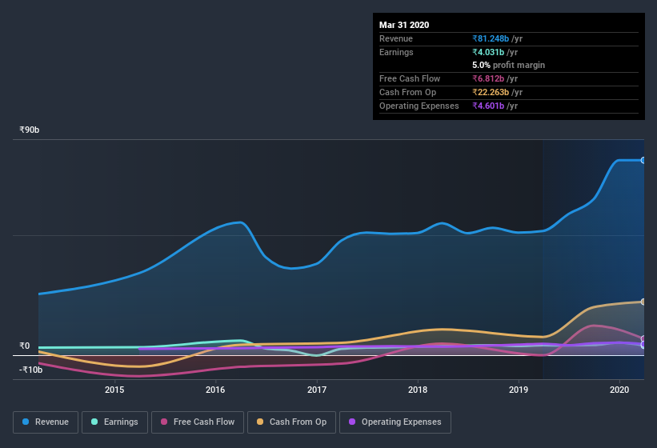Click the Cash From Op tooltip label

(407, 92)
